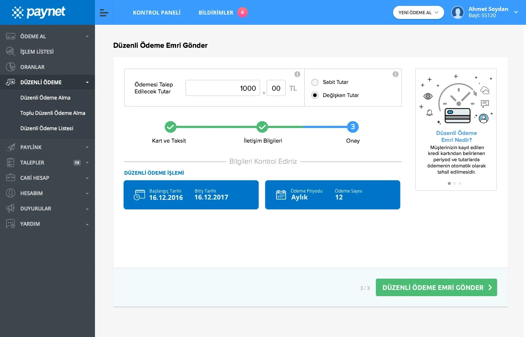Toggle the hamburger sidebar menu icon
This screenshot has width=526, height=337.
pyautogui.click(x=104, y=13)
